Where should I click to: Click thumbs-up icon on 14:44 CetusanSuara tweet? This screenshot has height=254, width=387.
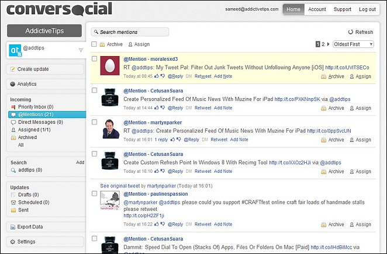[x=157, y=108]
